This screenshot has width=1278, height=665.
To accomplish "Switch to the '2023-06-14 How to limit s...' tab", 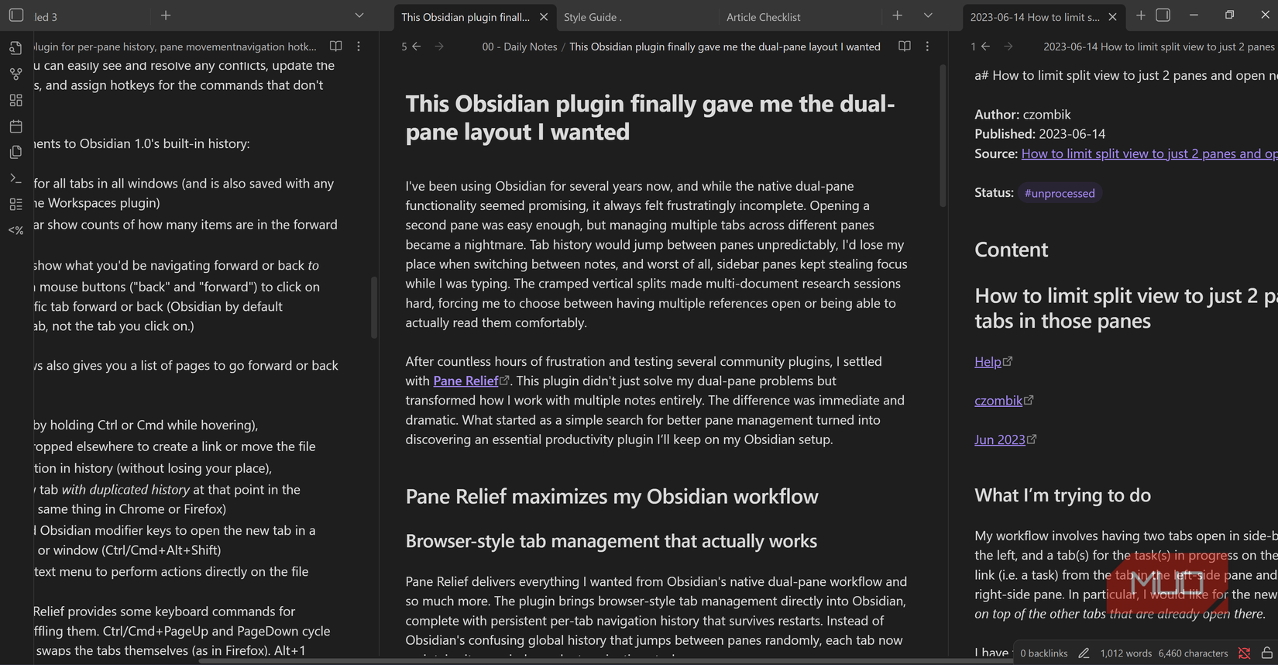I will (1035, 17).
